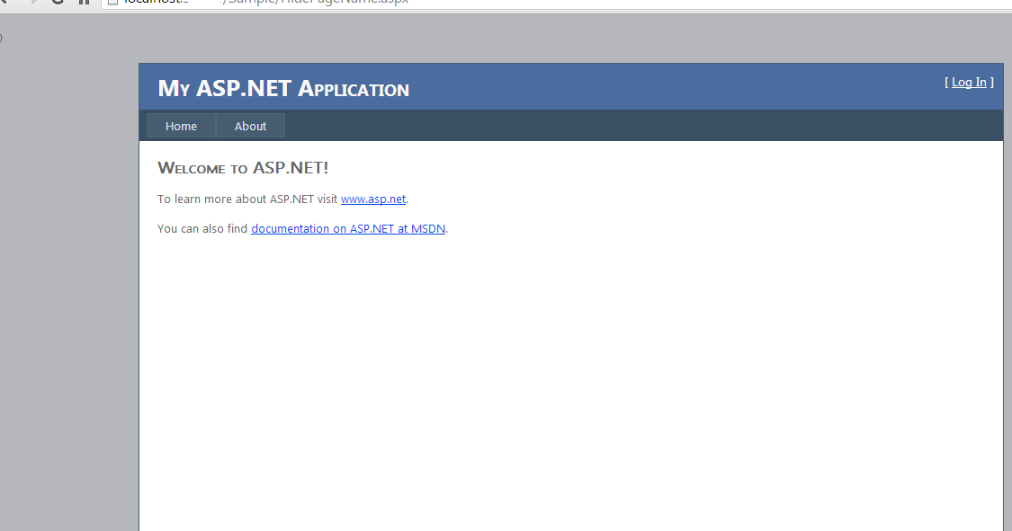Viewport: 1012px width, 531px height.
Task: Click the My ASP.NET Application title
Action: 283,88
